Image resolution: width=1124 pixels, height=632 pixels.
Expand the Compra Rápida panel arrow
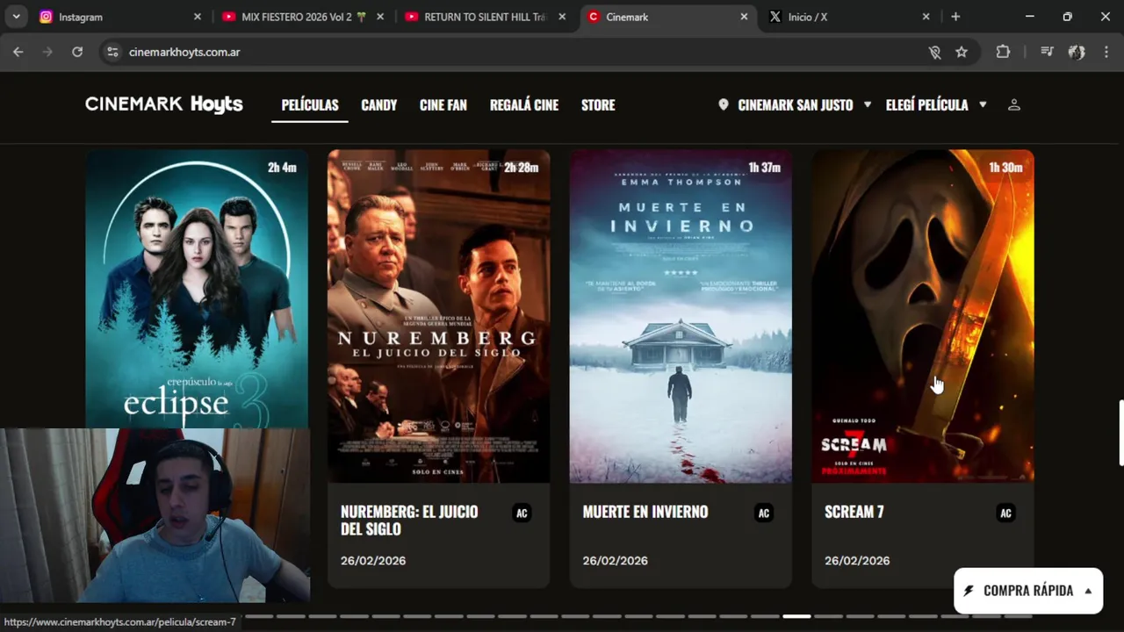coord(1088,591)
